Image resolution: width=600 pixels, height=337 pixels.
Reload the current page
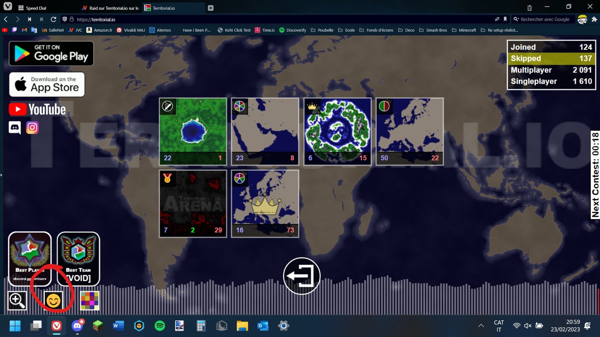(x=53, y=19)
